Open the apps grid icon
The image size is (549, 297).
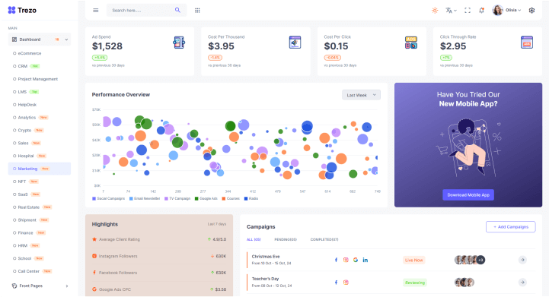pos(197,10)
